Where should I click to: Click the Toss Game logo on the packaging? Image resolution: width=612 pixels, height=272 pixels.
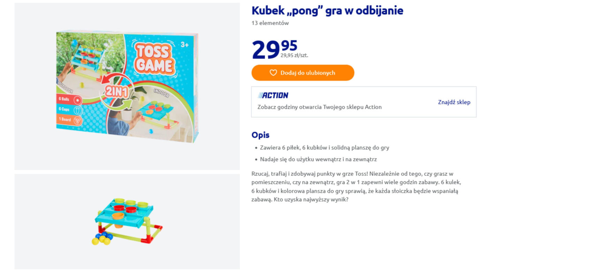click(154, 58)
